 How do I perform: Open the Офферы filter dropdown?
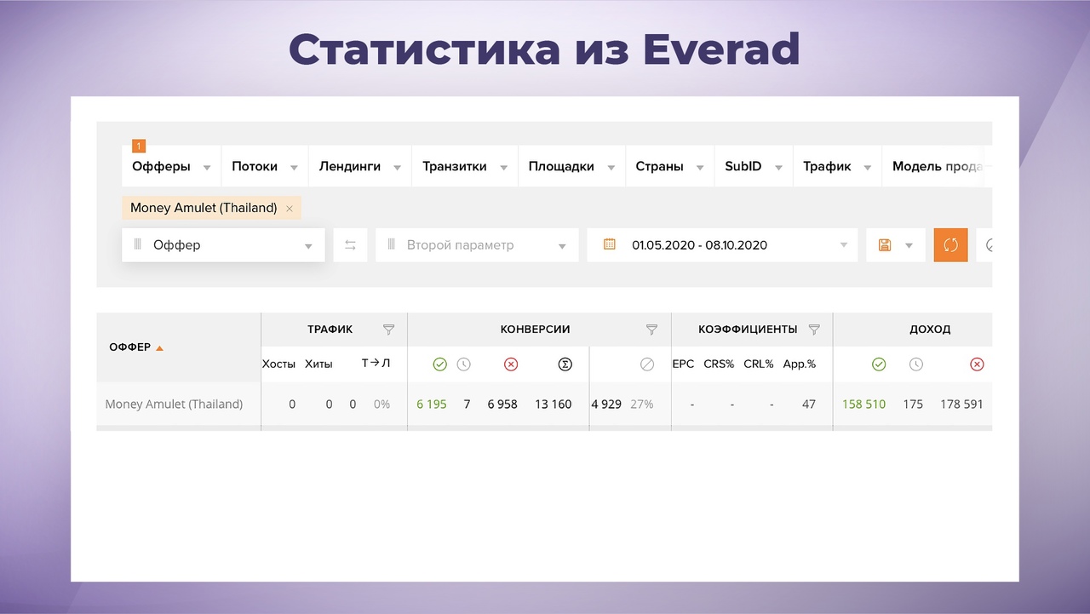tap(171, 166)
